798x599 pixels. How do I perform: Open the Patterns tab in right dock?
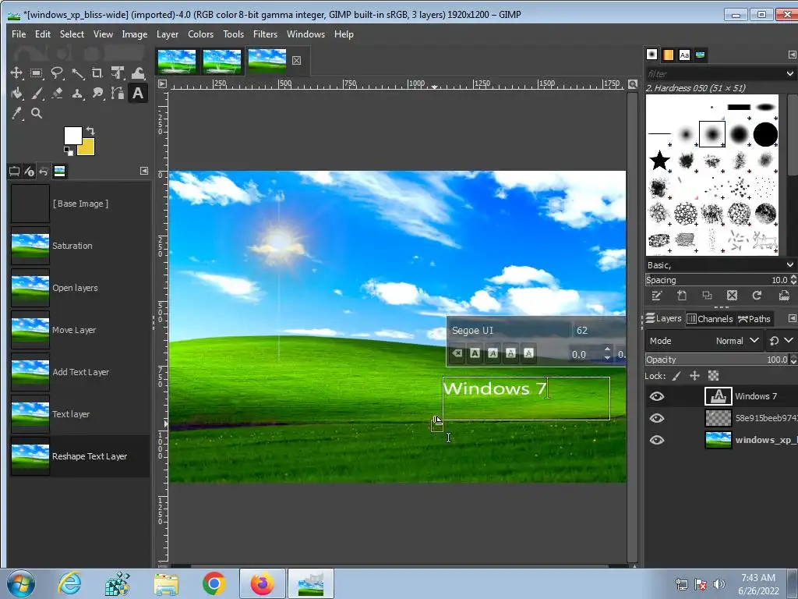668,55
